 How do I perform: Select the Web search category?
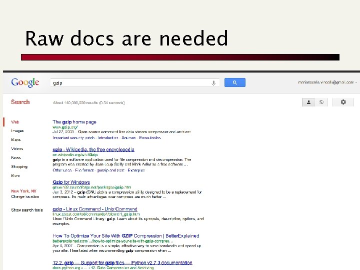[x=15, y=122]
